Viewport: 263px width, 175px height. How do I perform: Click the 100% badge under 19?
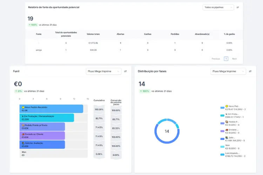[33, 25]
